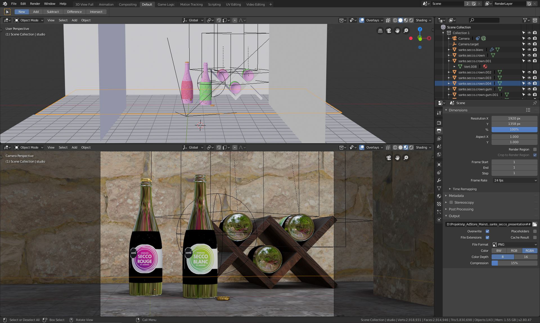The height and width of the screenshot is (323, 540).
Task: Open the Object Mode dropdown
Action: [x=28, y=20]
